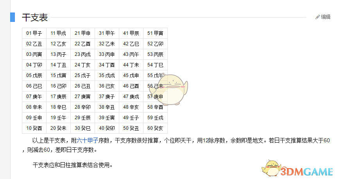The height and width of the screenshot is (179, 337).
Task: Select table cell 43 丙午
Action: click(x=131, y=54)
